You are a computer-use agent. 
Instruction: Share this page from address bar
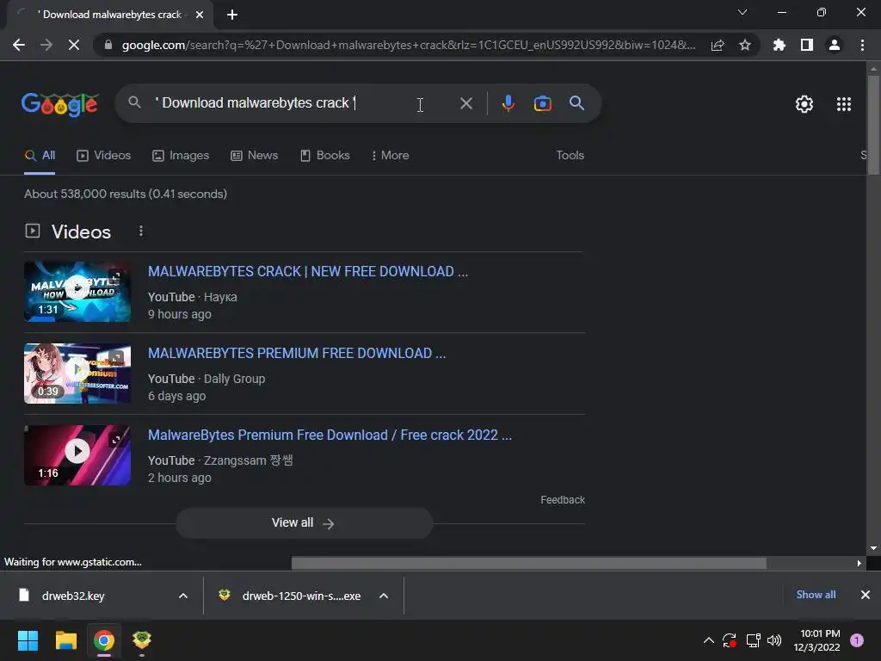(x=718, y=45)
